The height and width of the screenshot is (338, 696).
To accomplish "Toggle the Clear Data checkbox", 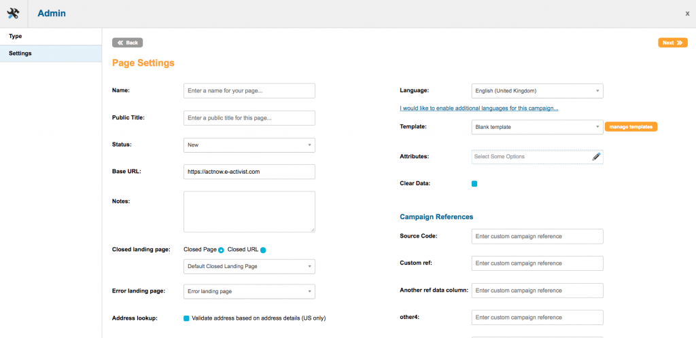I will click(x=474, y=183).
